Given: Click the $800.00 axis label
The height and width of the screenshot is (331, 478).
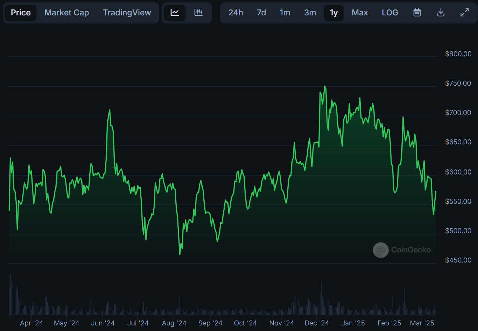Looking at the screenshot, I should [458, 54].
